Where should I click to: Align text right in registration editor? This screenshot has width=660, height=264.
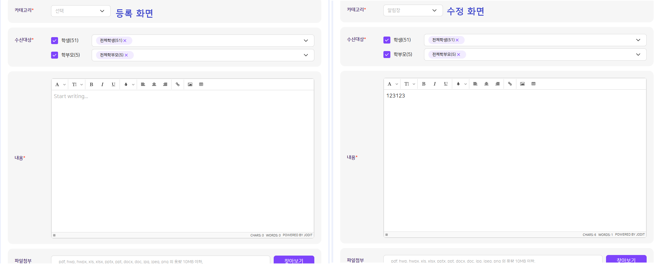[x=165, y=84]
